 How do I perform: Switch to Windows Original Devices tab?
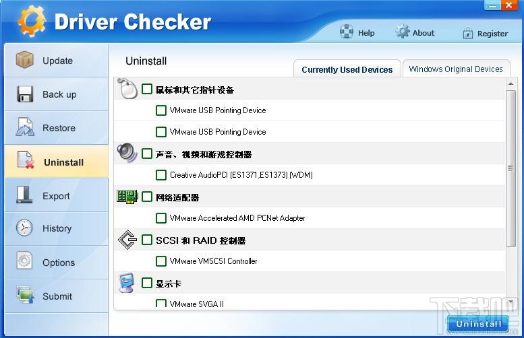pyautogui.click(x=455, y=69)
